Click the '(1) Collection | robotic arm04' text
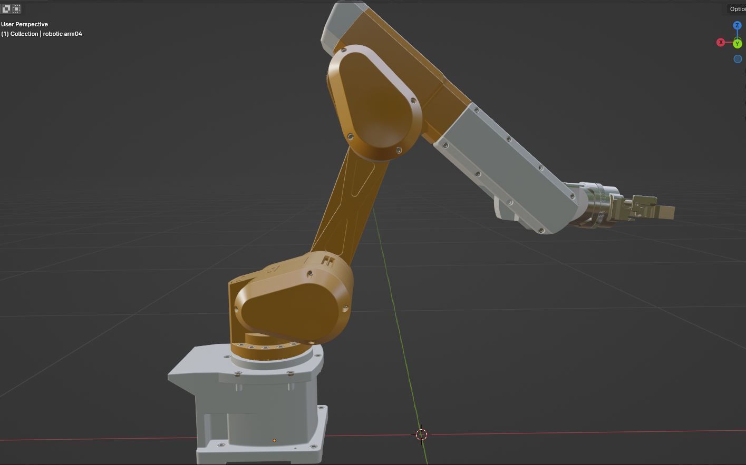This screenshot has width=746, height=465. (x=42, y=34)
